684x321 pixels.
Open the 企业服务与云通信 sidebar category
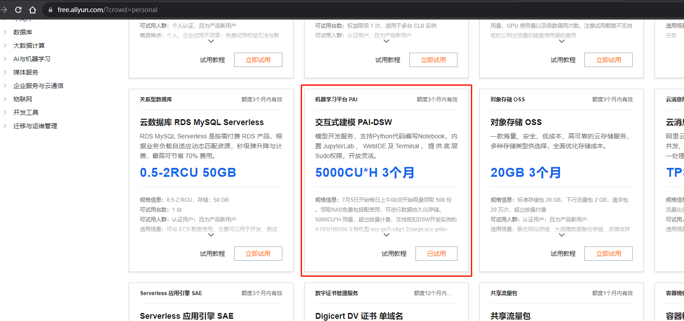coord(38,86)
